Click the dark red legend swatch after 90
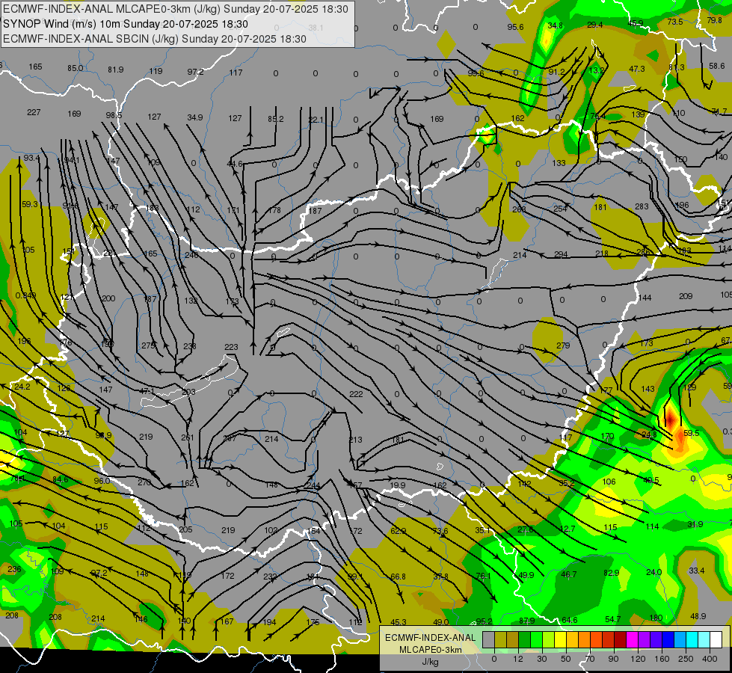 tap(621, 639)
